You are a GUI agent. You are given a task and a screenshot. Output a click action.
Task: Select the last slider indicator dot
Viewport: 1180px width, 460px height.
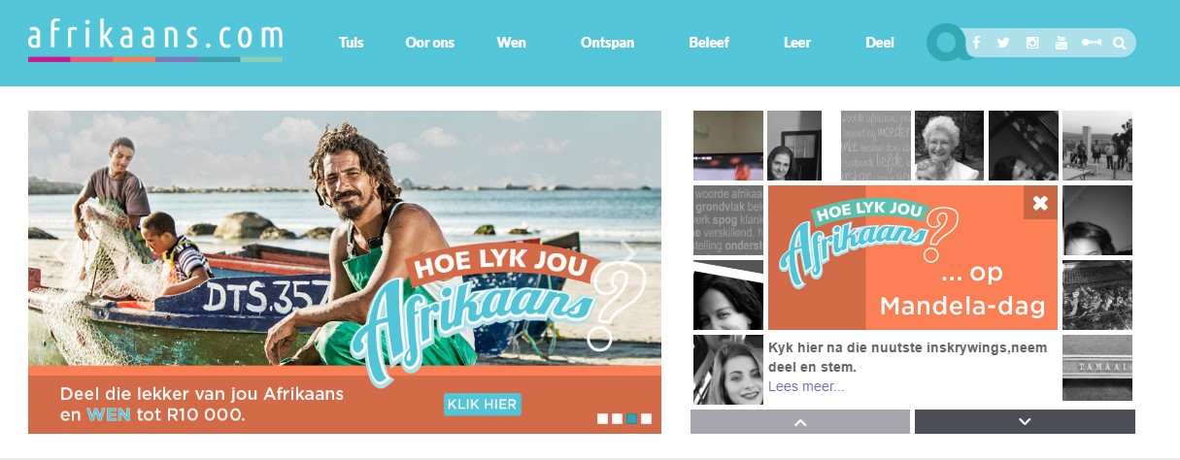click(x=646, y=419)
